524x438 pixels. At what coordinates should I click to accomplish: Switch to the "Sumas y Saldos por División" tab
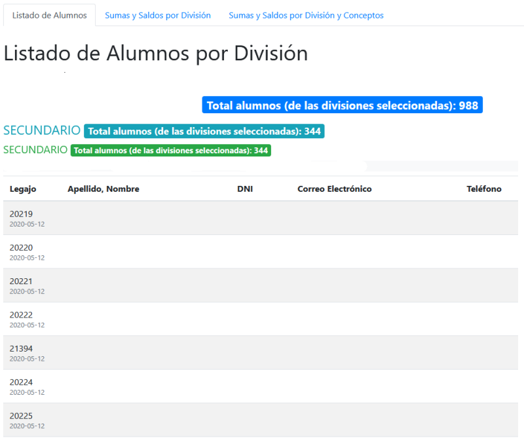[x=158, y=14]
